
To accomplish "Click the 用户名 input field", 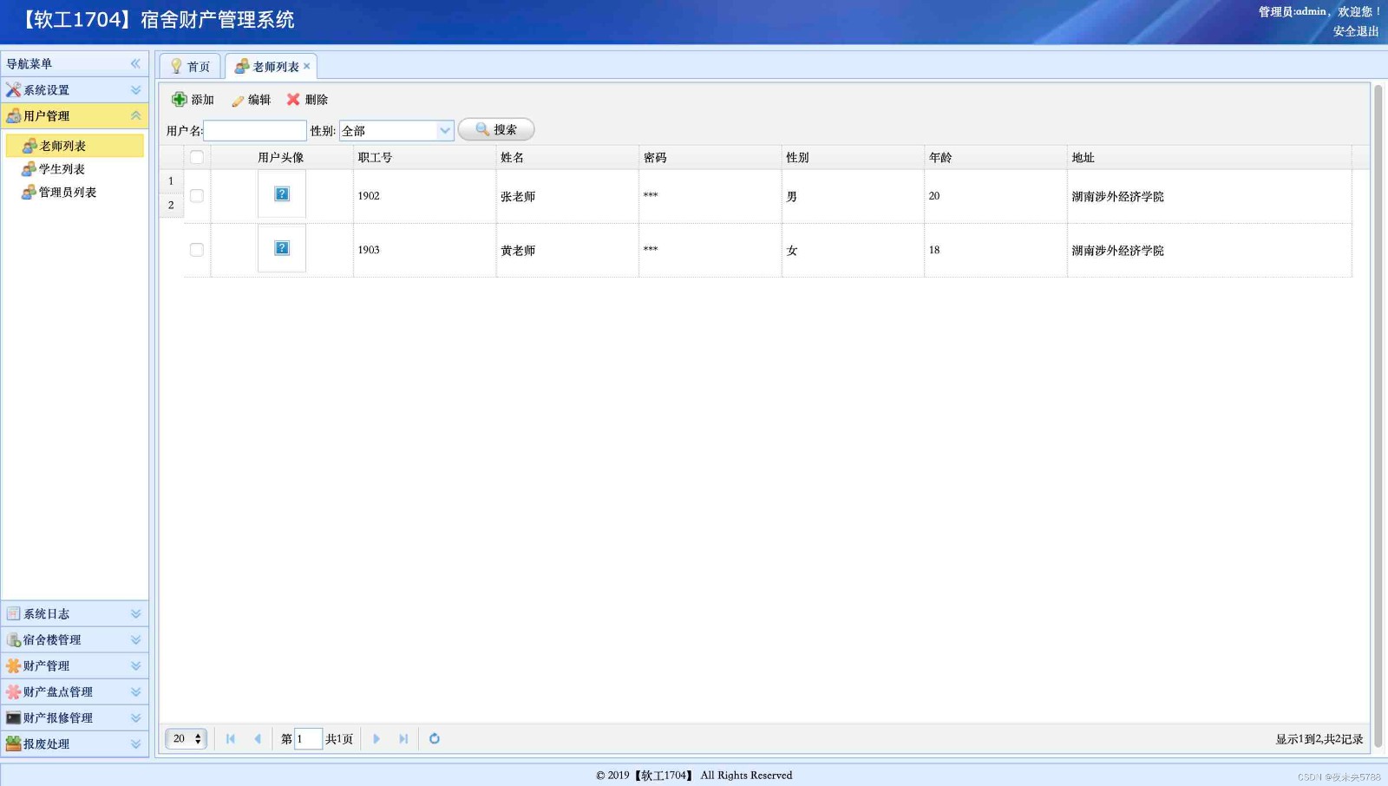I will [x=255, y=131].
